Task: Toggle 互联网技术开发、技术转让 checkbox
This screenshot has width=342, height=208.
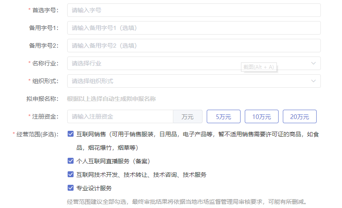Action: pos(71,175)
